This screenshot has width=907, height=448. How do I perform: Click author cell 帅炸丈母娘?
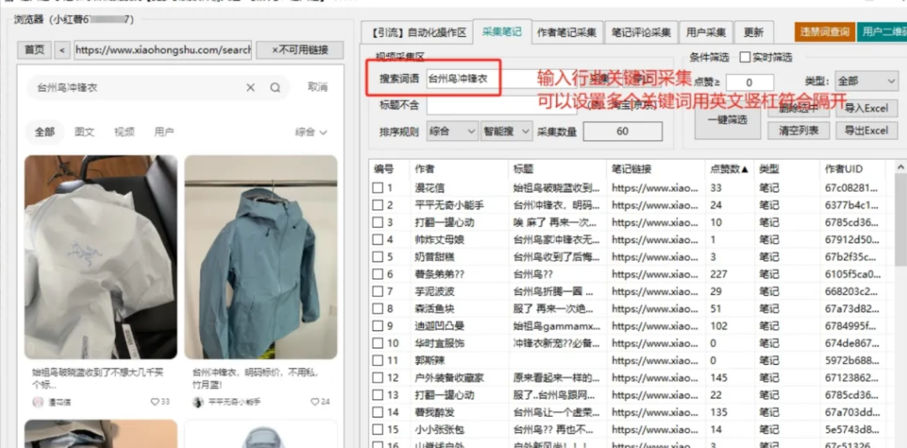439,240
